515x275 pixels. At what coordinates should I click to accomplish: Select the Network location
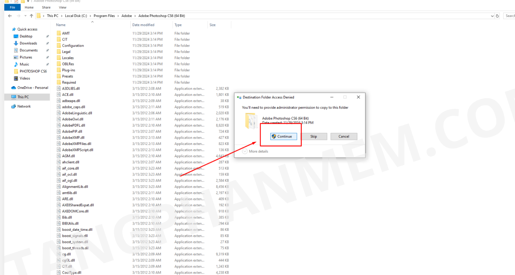[24, 106]
